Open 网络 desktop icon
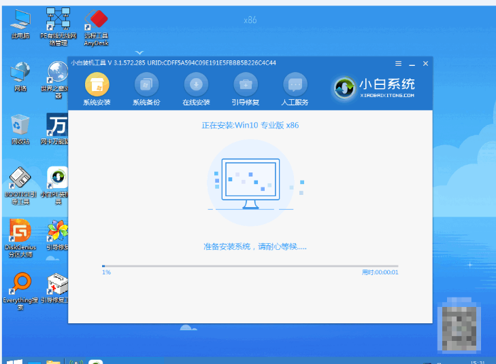 pyautogui.click(x=20, y=77)
